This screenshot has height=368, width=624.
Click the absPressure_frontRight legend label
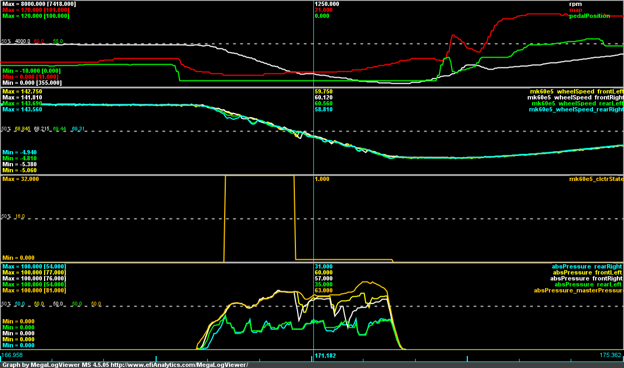click(x=586, y=278)
